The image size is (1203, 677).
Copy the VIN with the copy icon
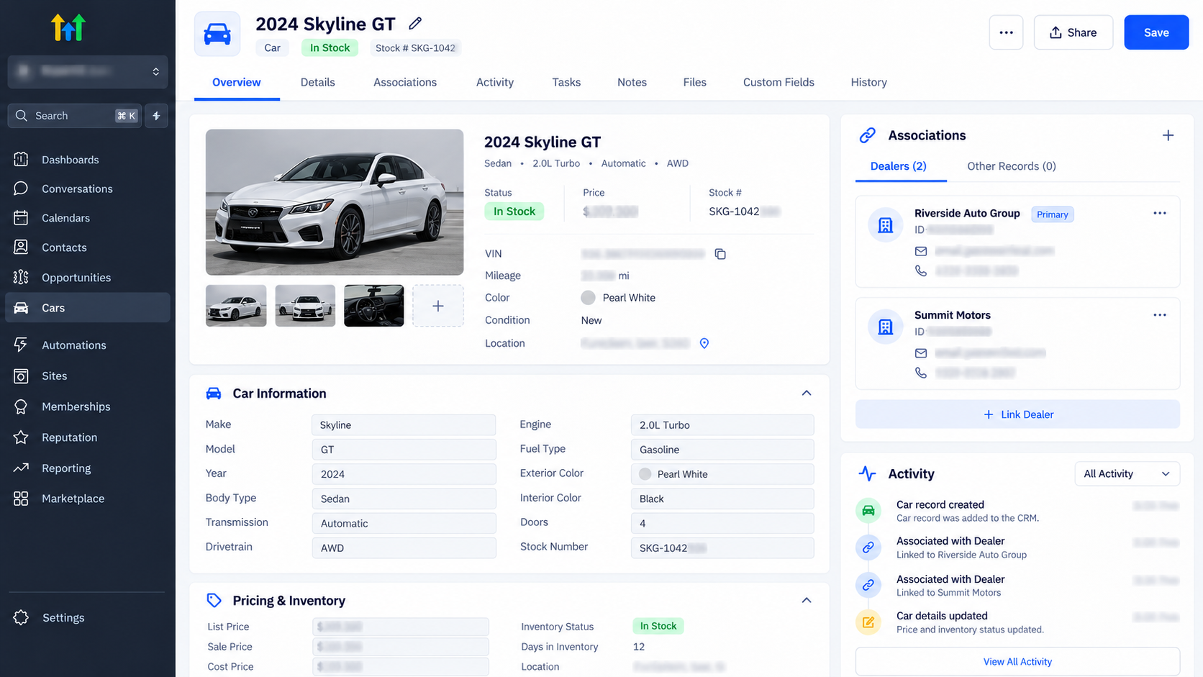tap(720, 254)
